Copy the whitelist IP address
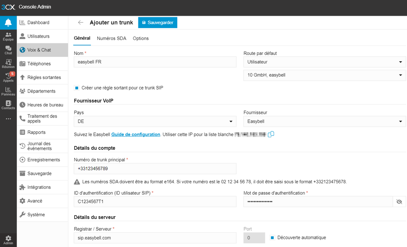407x247 pixels. [271, 135]
